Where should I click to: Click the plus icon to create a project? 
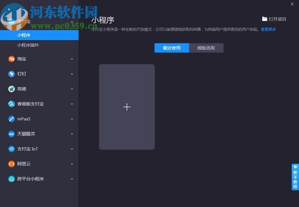coord(127,107)
